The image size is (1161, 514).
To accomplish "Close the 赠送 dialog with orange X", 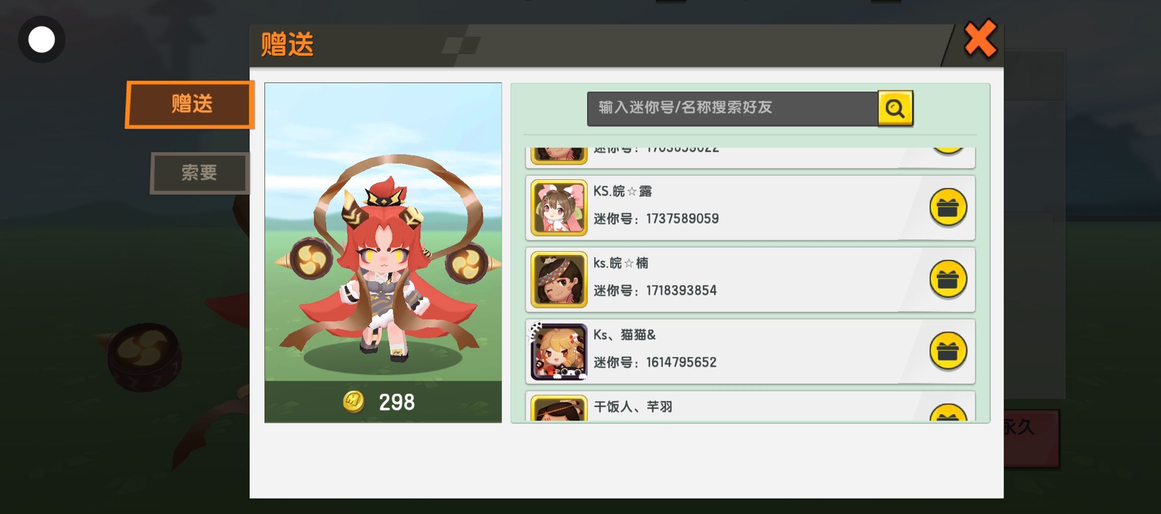I will (980, 39).
